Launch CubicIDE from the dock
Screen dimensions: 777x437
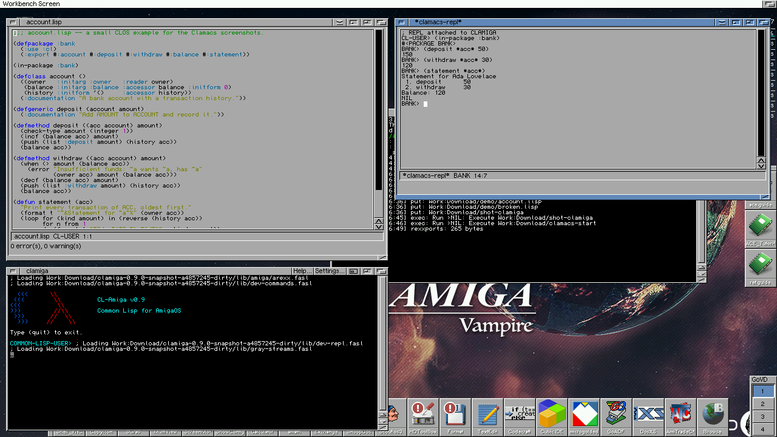pos(552,418)
